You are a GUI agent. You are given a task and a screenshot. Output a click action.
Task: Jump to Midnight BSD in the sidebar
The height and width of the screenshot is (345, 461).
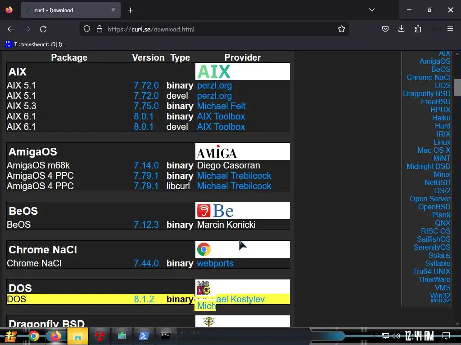coord(429,166)
